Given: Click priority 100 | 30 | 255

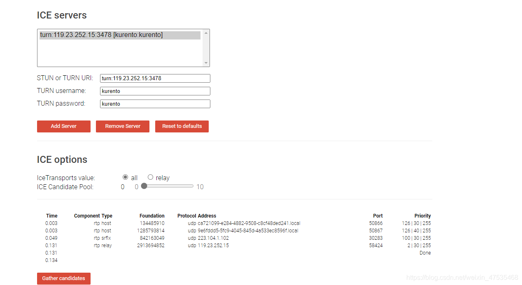Looking at the screenshot, I should pyautogui.click(x=417, y=238).
